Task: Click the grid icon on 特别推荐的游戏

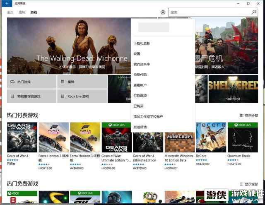Action: point(12,96)
